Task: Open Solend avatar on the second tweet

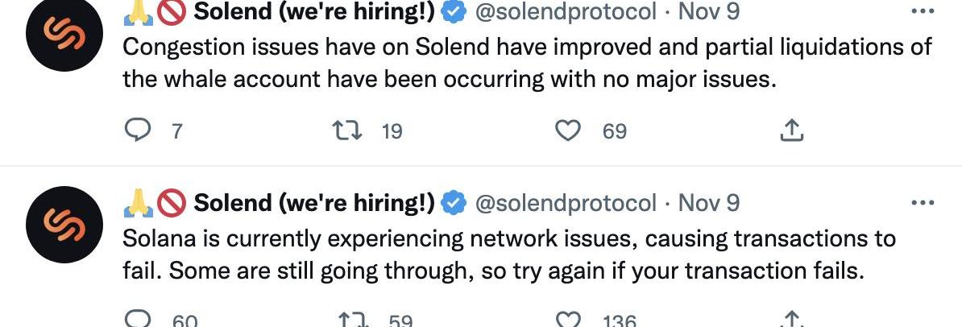Action: click(x=64, y=224)
